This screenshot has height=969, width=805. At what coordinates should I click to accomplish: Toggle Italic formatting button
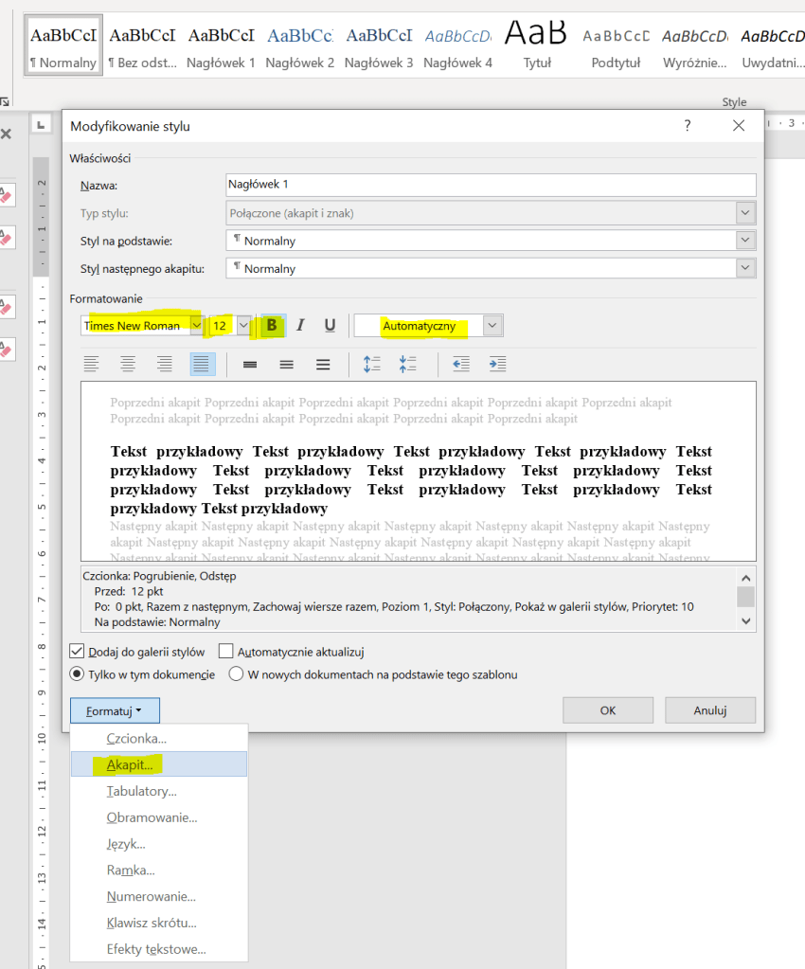(x=301, y=326)
